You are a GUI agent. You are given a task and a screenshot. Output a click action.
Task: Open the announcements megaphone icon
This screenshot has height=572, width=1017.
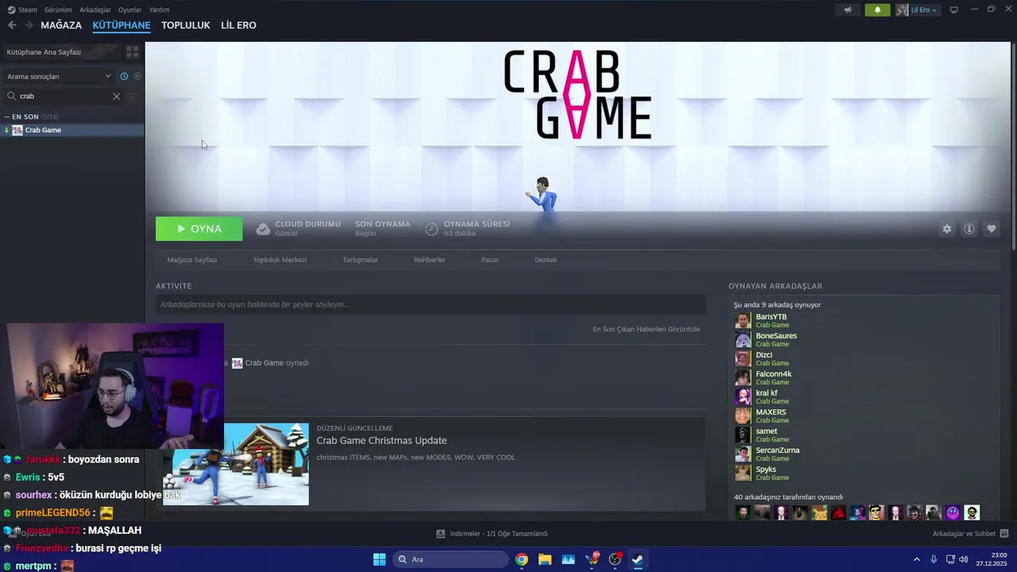pyautogui.click(x=849, y=10)
